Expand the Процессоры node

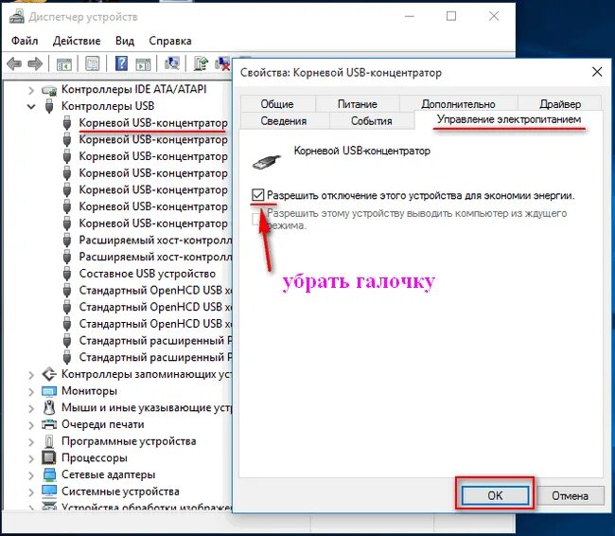tap(31, 458)
